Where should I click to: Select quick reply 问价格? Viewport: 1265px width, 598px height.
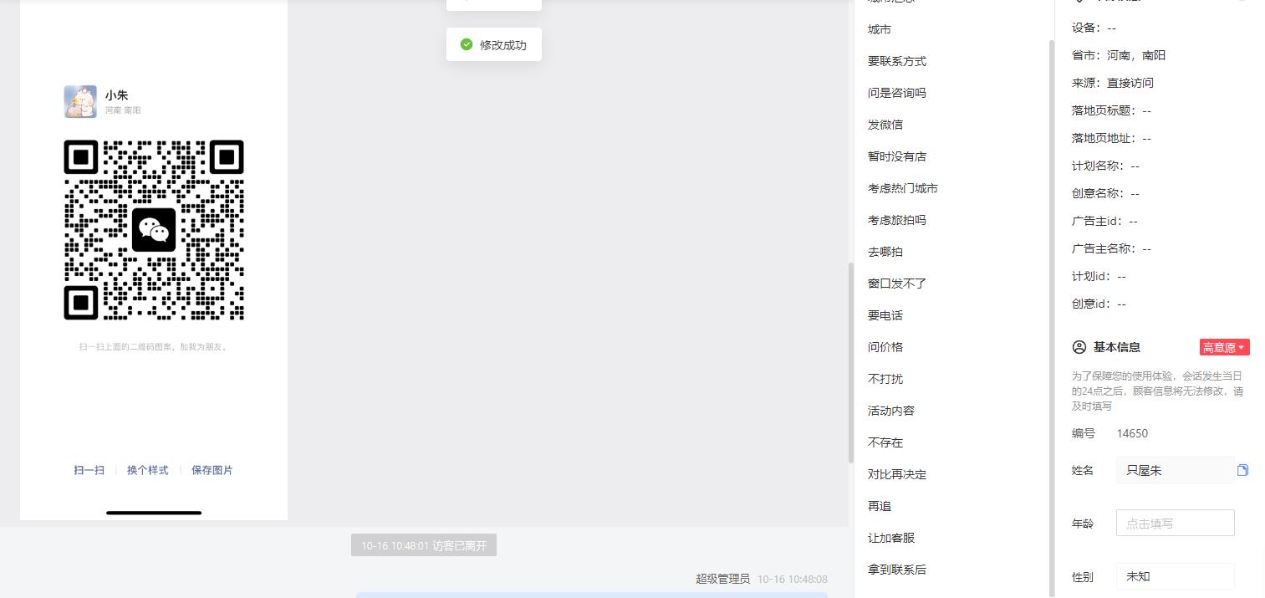click(885, 347)
